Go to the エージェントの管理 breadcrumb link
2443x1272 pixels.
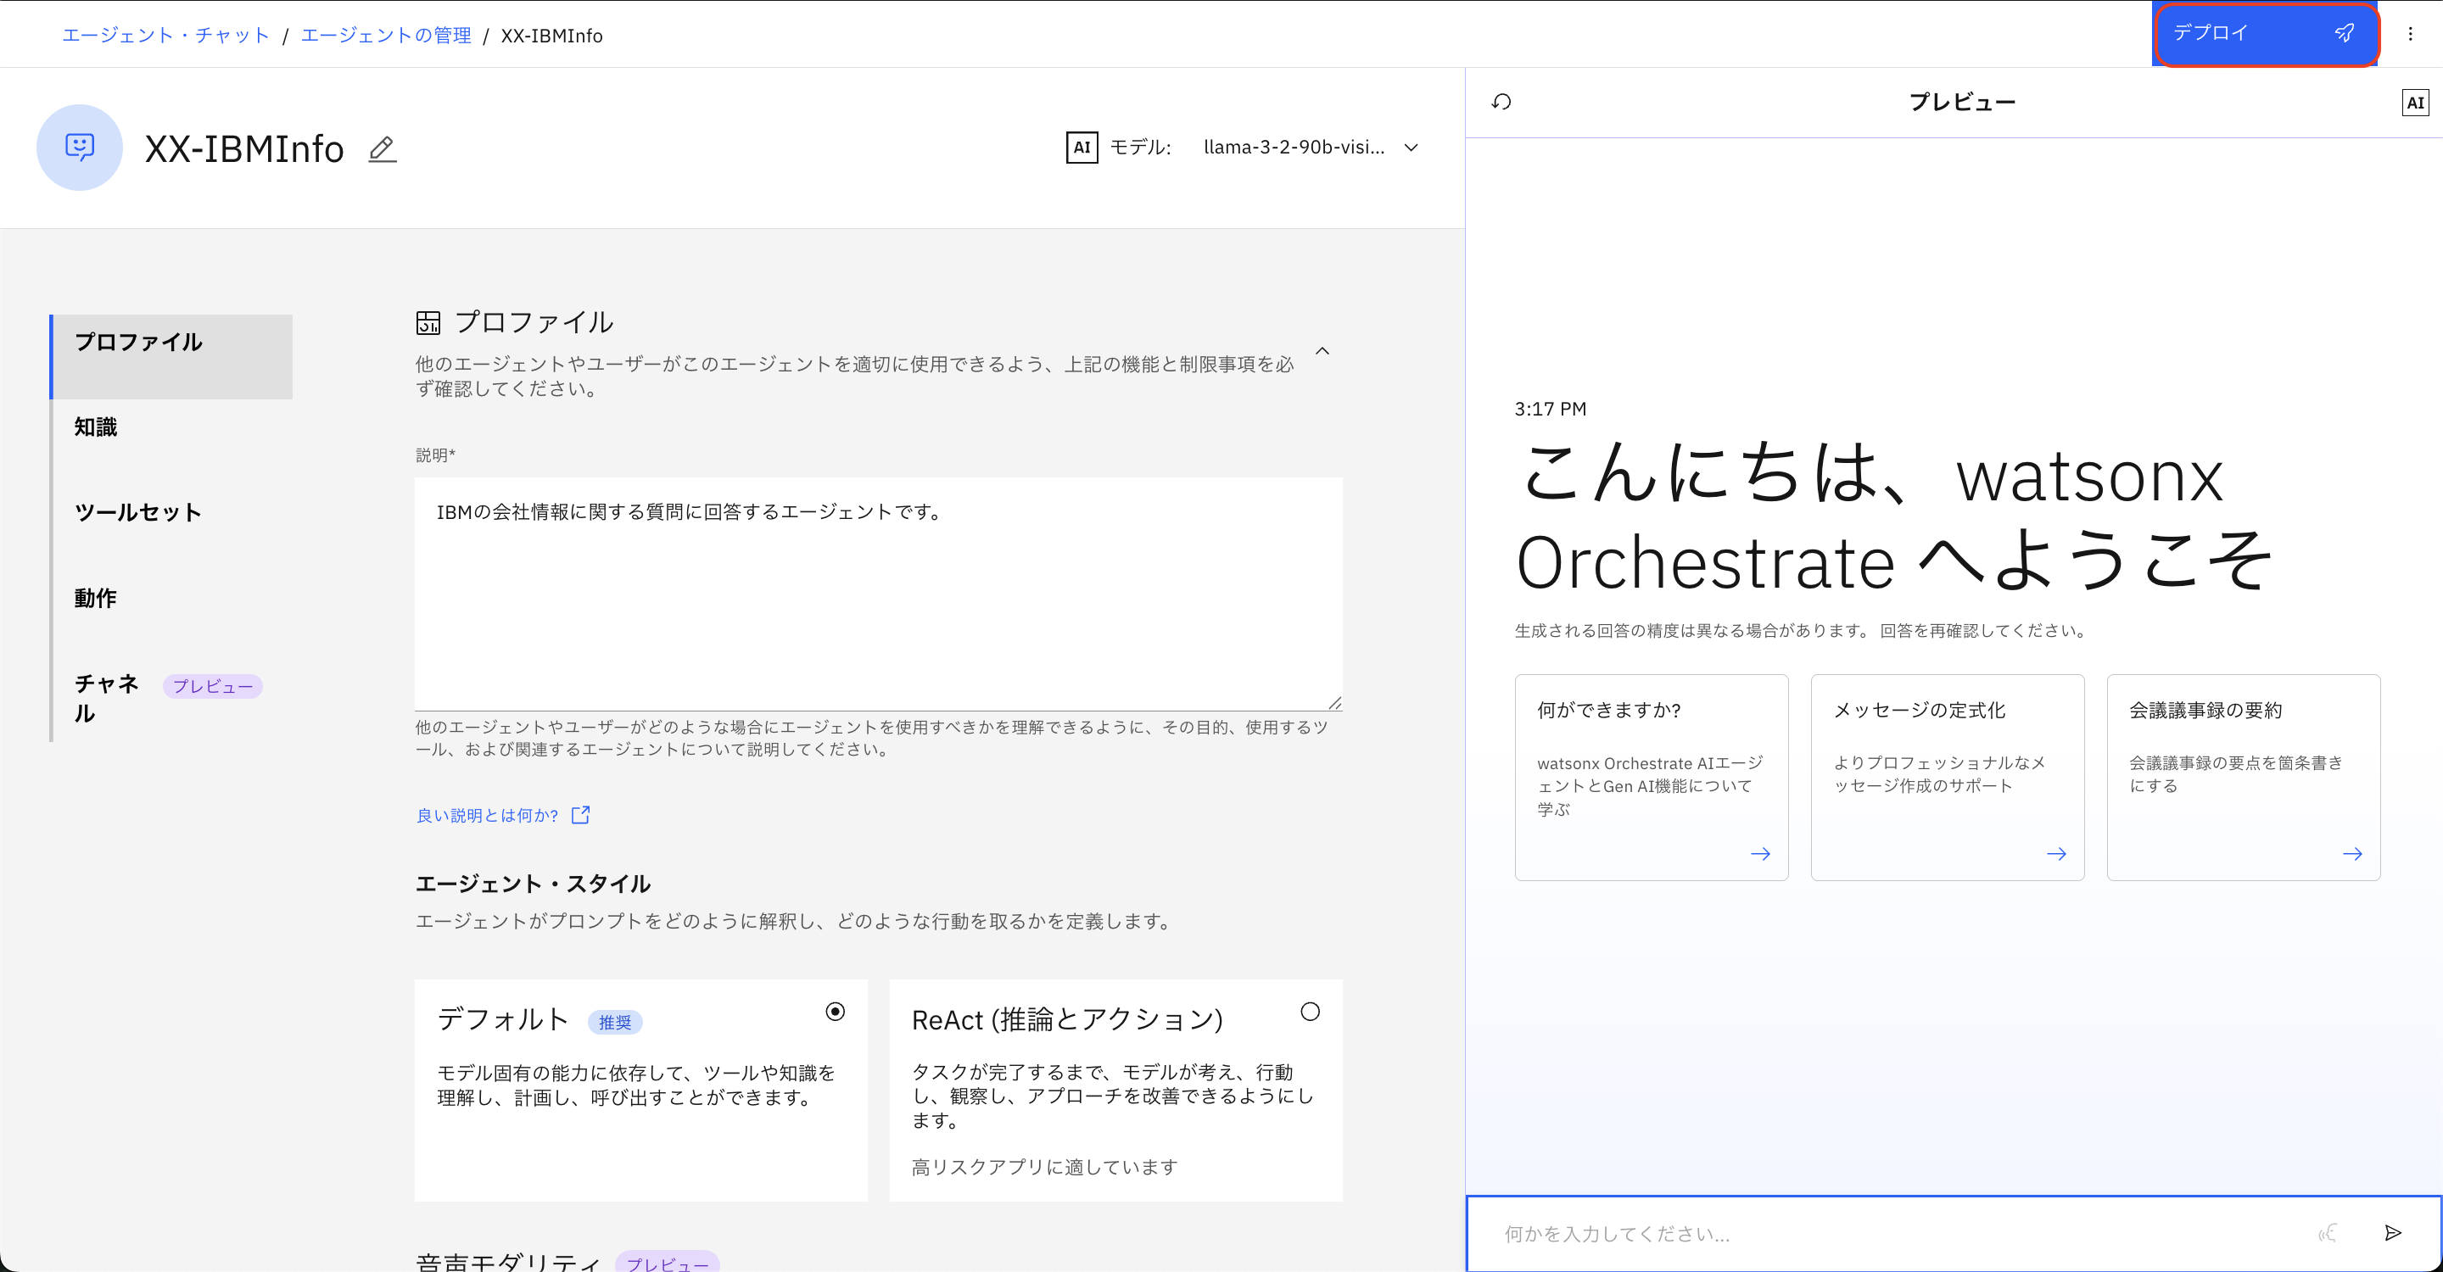pos(385,35)
